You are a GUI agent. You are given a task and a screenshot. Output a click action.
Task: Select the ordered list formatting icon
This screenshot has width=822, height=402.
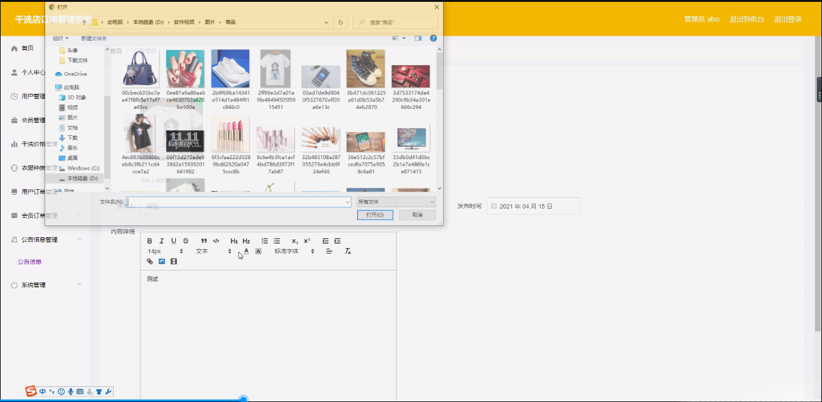(x=265, y=241)
